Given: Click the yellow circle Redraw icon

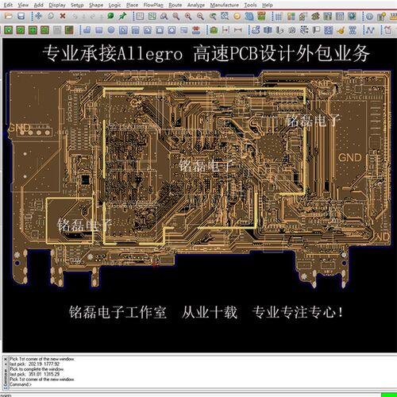Looking at the screenshot, I should coord(237,17).
